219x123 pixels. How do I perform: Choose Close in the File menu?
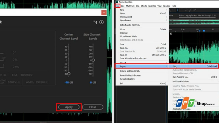coord(142,30)
